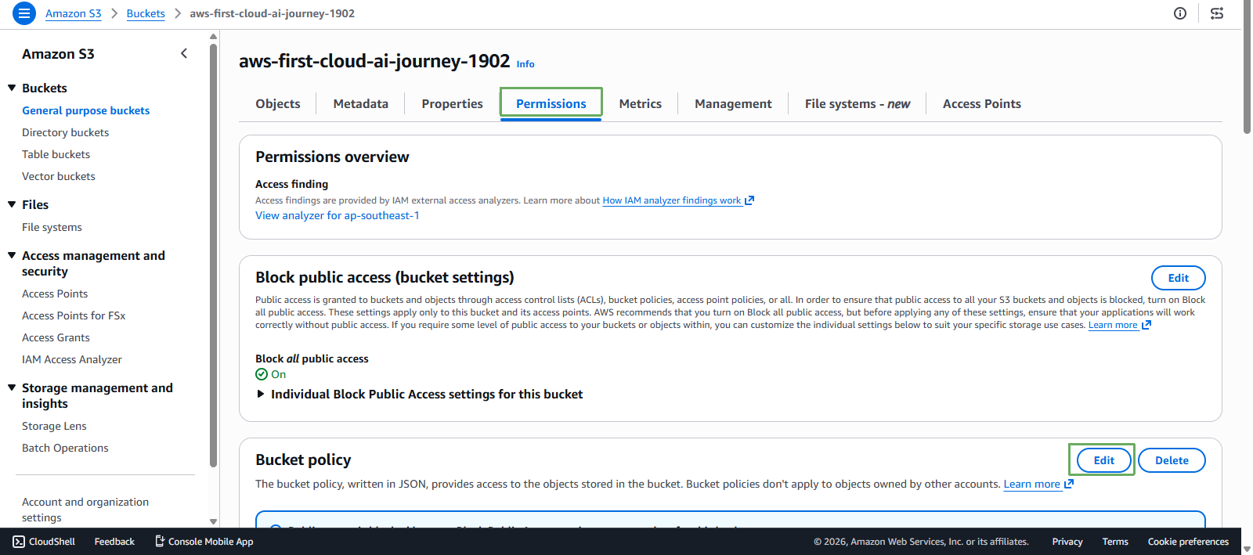This screenshot has height=555, width=1253.
Task: Click external link icon after Bucket policy Learn more
Action: tap(1069, 484)
